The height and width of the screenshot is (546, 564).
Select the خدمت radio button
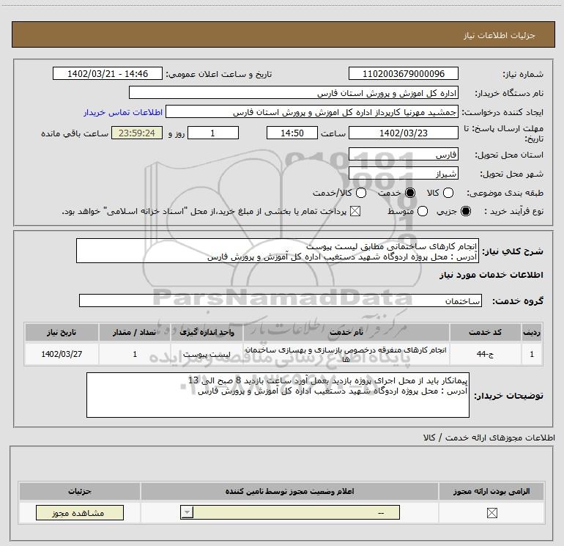410,193
